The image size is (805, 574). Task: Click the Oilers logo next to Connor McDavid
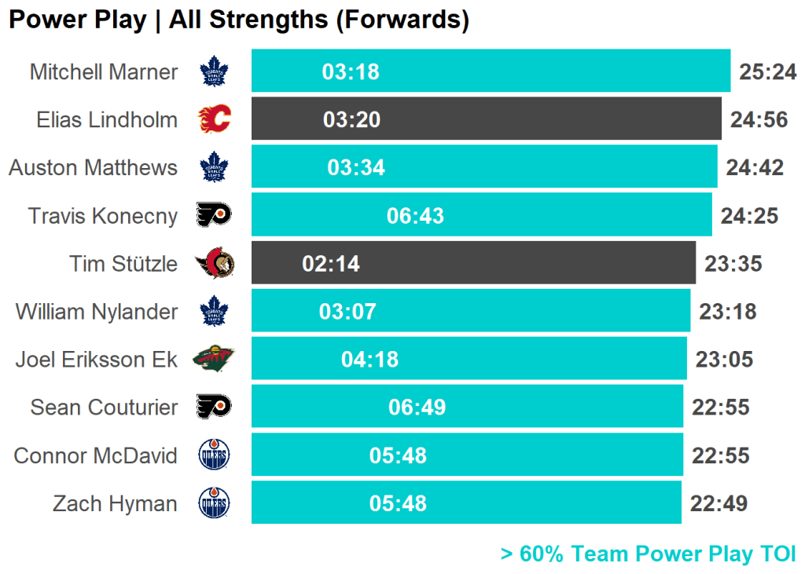(x=214, y=455)
